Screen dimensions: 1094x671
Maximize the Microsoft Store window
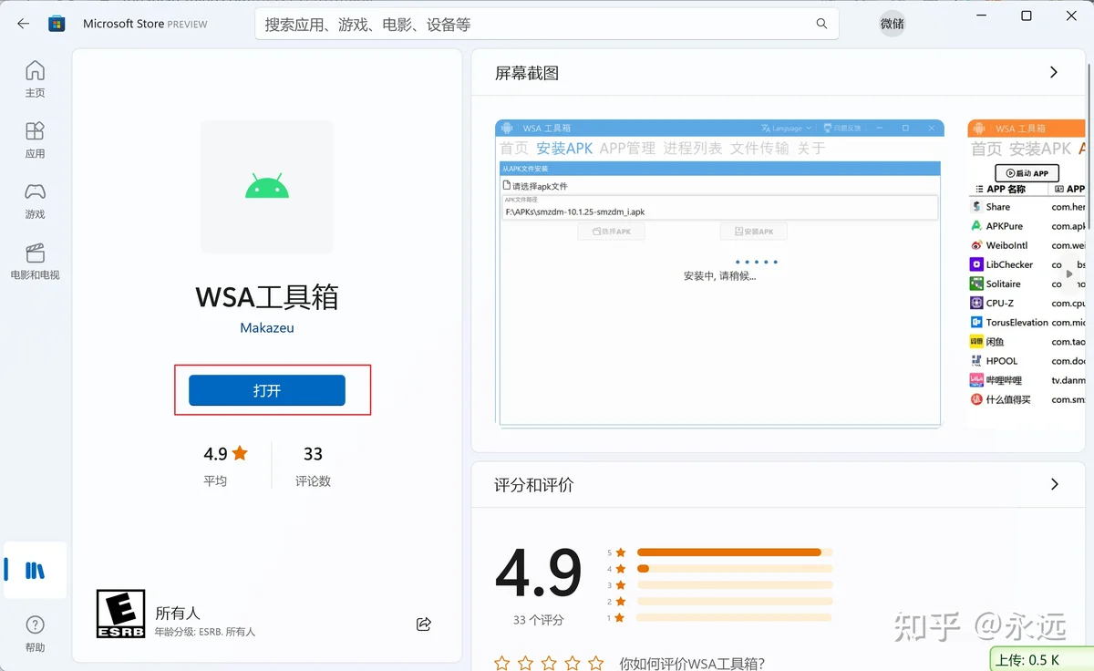pyautogui.click(x=1027, y=15)
